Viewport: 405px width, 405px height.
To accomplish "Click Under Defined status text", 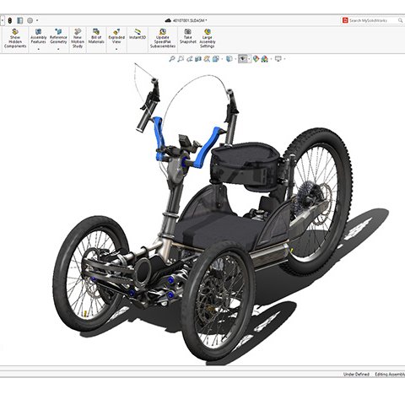I will pyautogui.click(x=356, y=374).
